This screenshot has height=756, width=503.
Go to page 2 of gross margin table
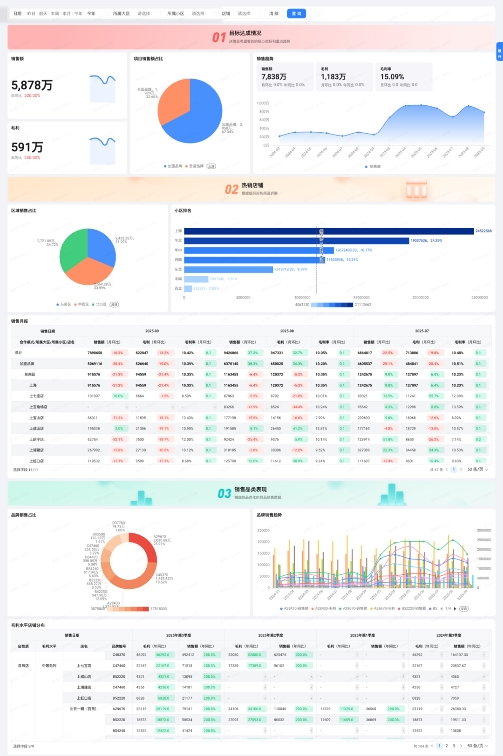tap(446, 746)
